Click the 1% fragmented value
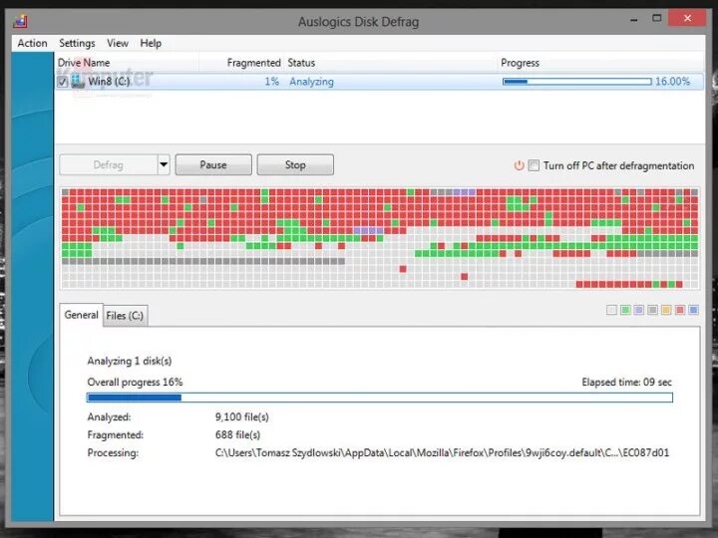 pos(271,82)
